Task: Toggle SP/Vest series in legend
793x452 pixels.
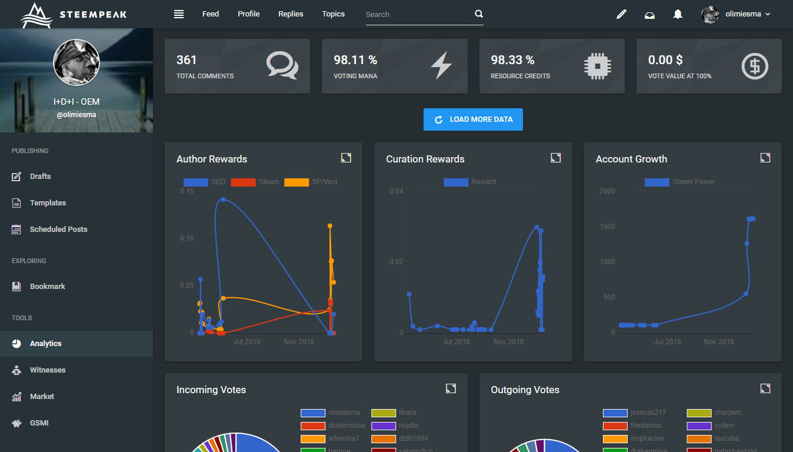Action: (311, 182)
